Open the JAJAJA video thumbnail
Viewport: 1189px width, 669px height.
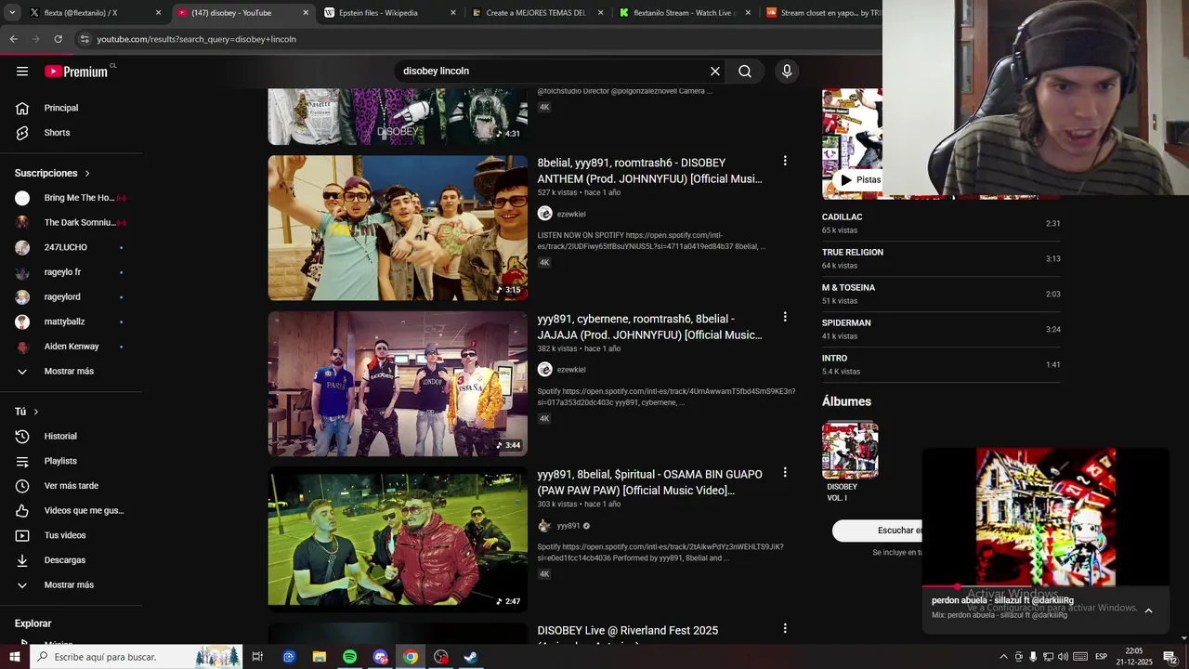coord(398,384)
